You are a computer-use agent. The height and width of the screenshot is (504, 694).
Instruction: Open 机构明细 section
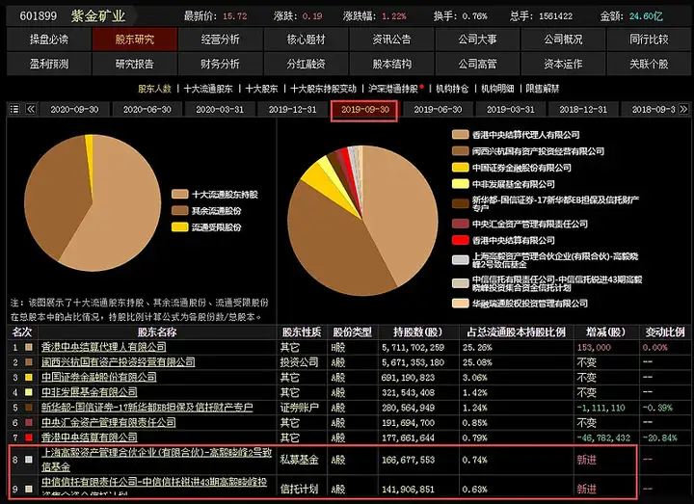(497, 89)
